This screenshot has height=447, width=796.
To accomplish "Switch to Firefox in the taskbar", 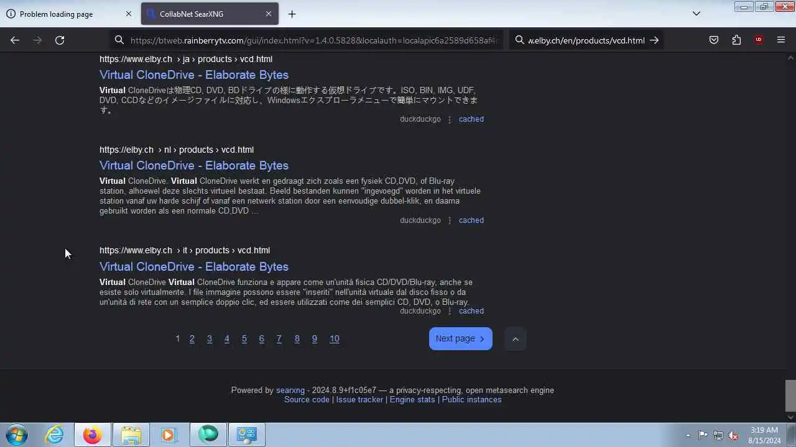I will tap(93, 435).
